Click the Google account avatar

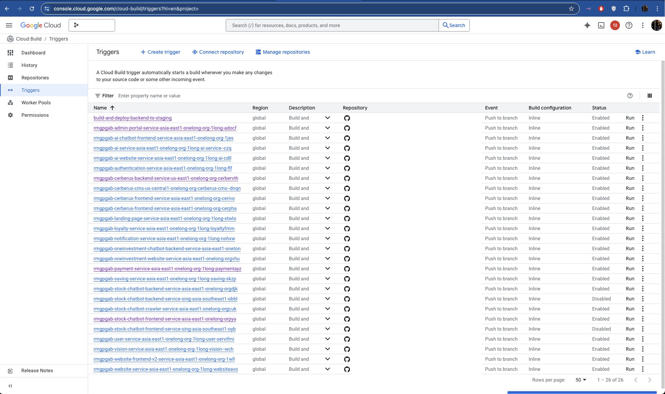(656, 25)
